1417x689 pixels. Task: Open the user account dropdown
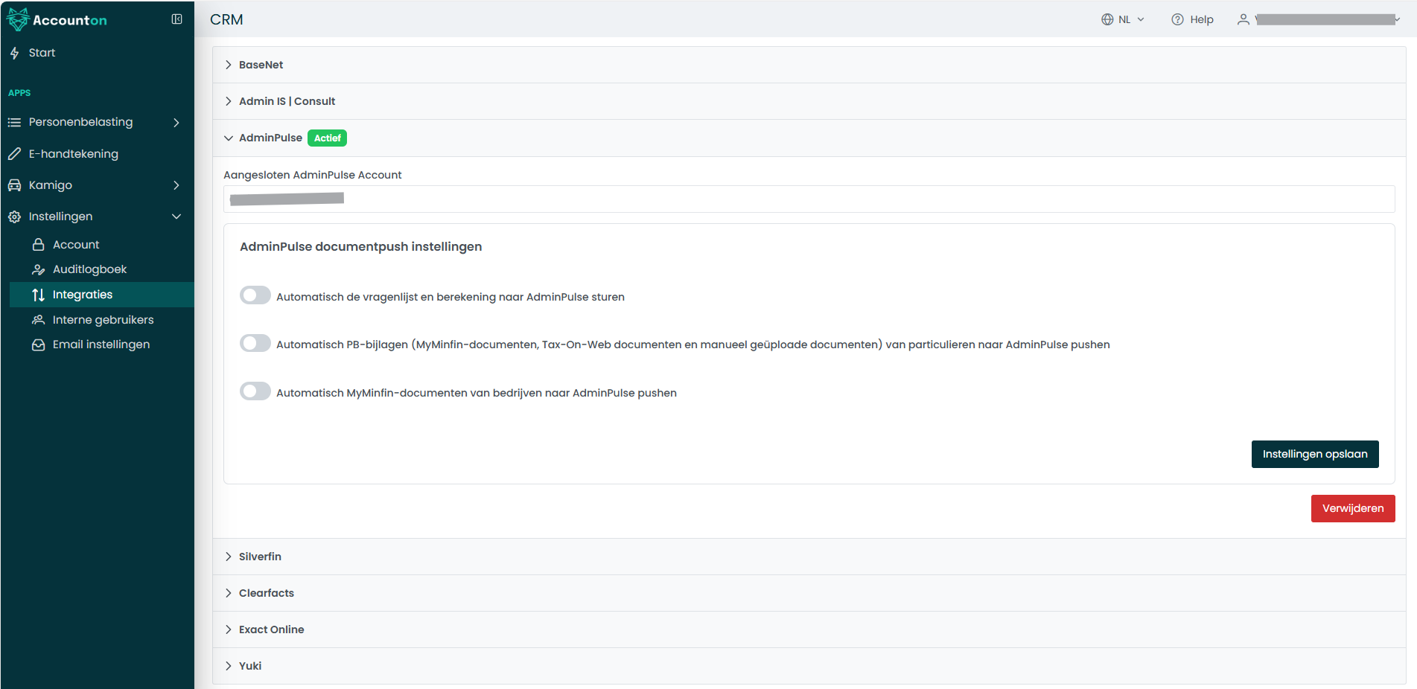coord(1319,19)
